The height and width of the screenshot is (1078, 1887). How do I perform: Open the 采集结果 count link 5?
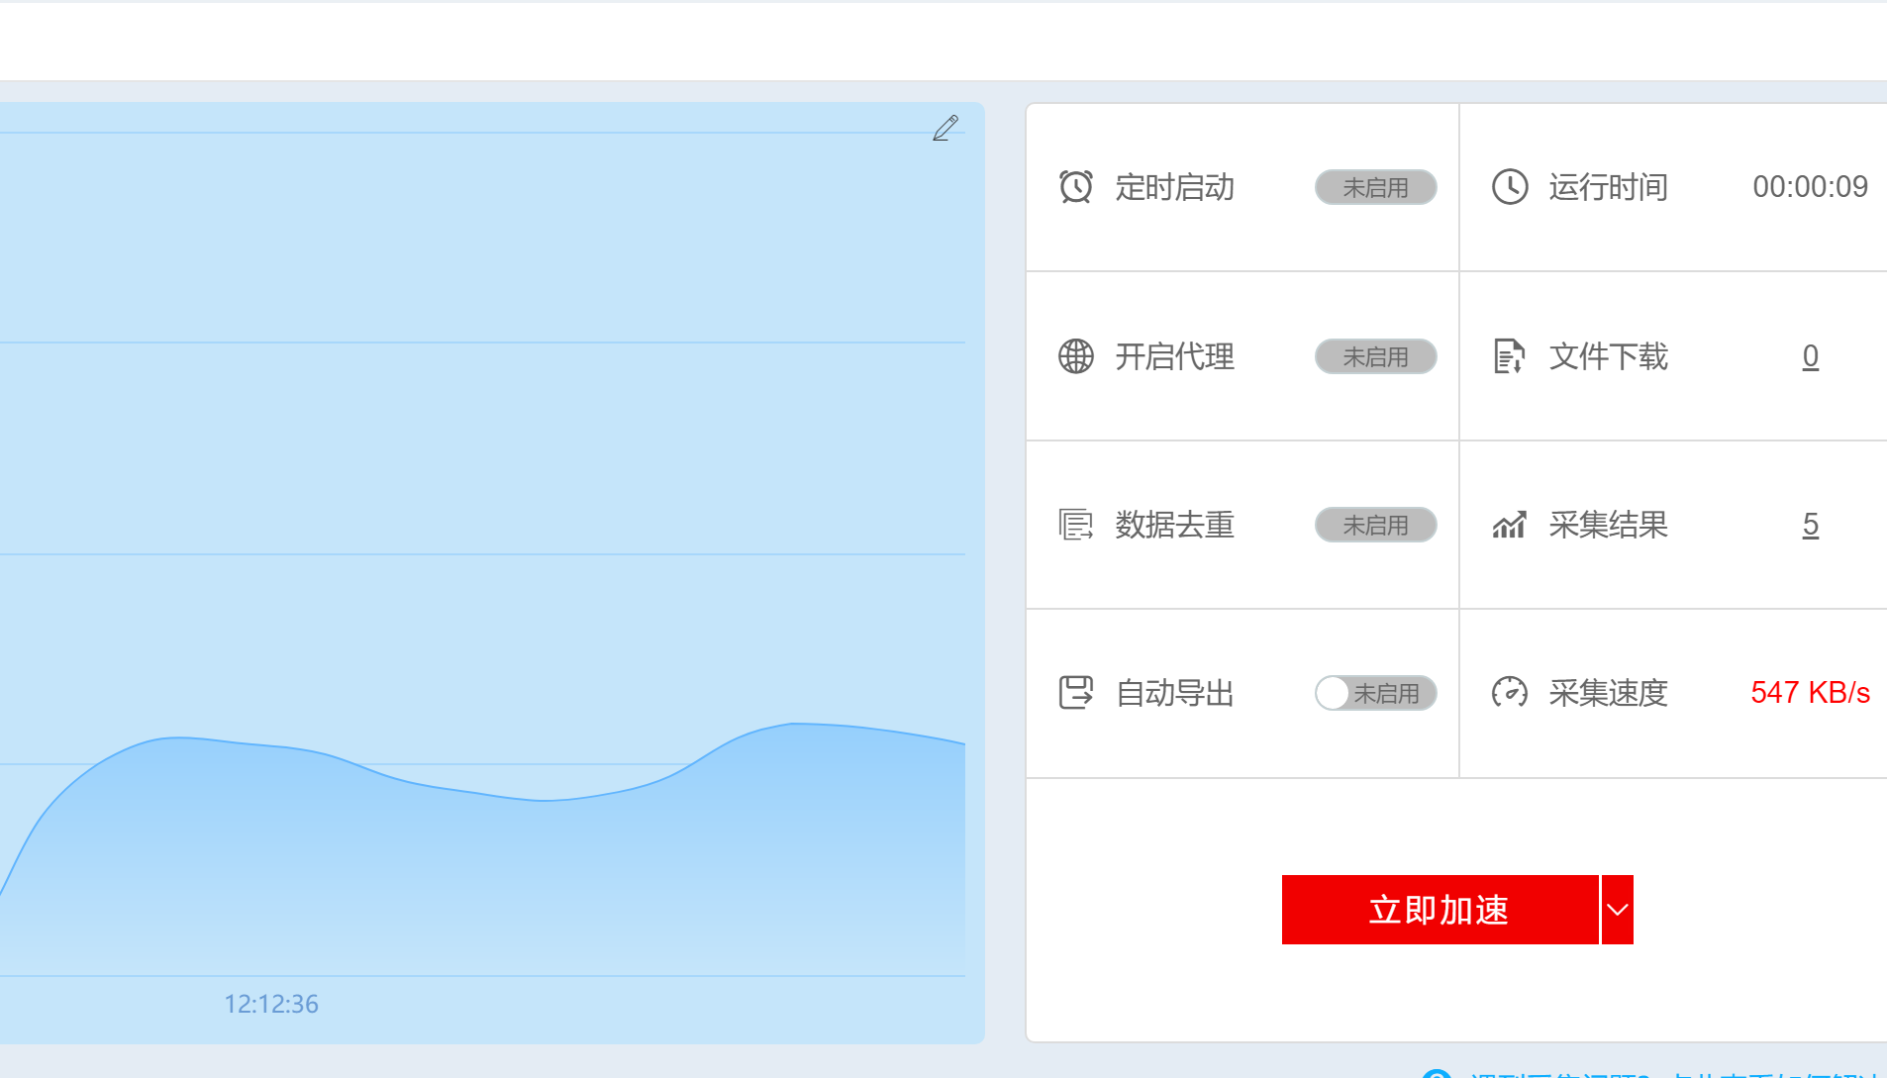[1810, 524]
